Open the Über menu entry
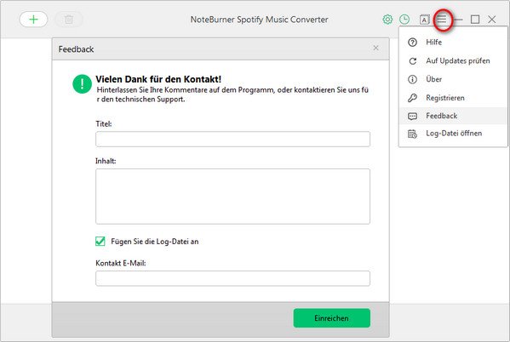Screen dimensions: 510x342 453,79
